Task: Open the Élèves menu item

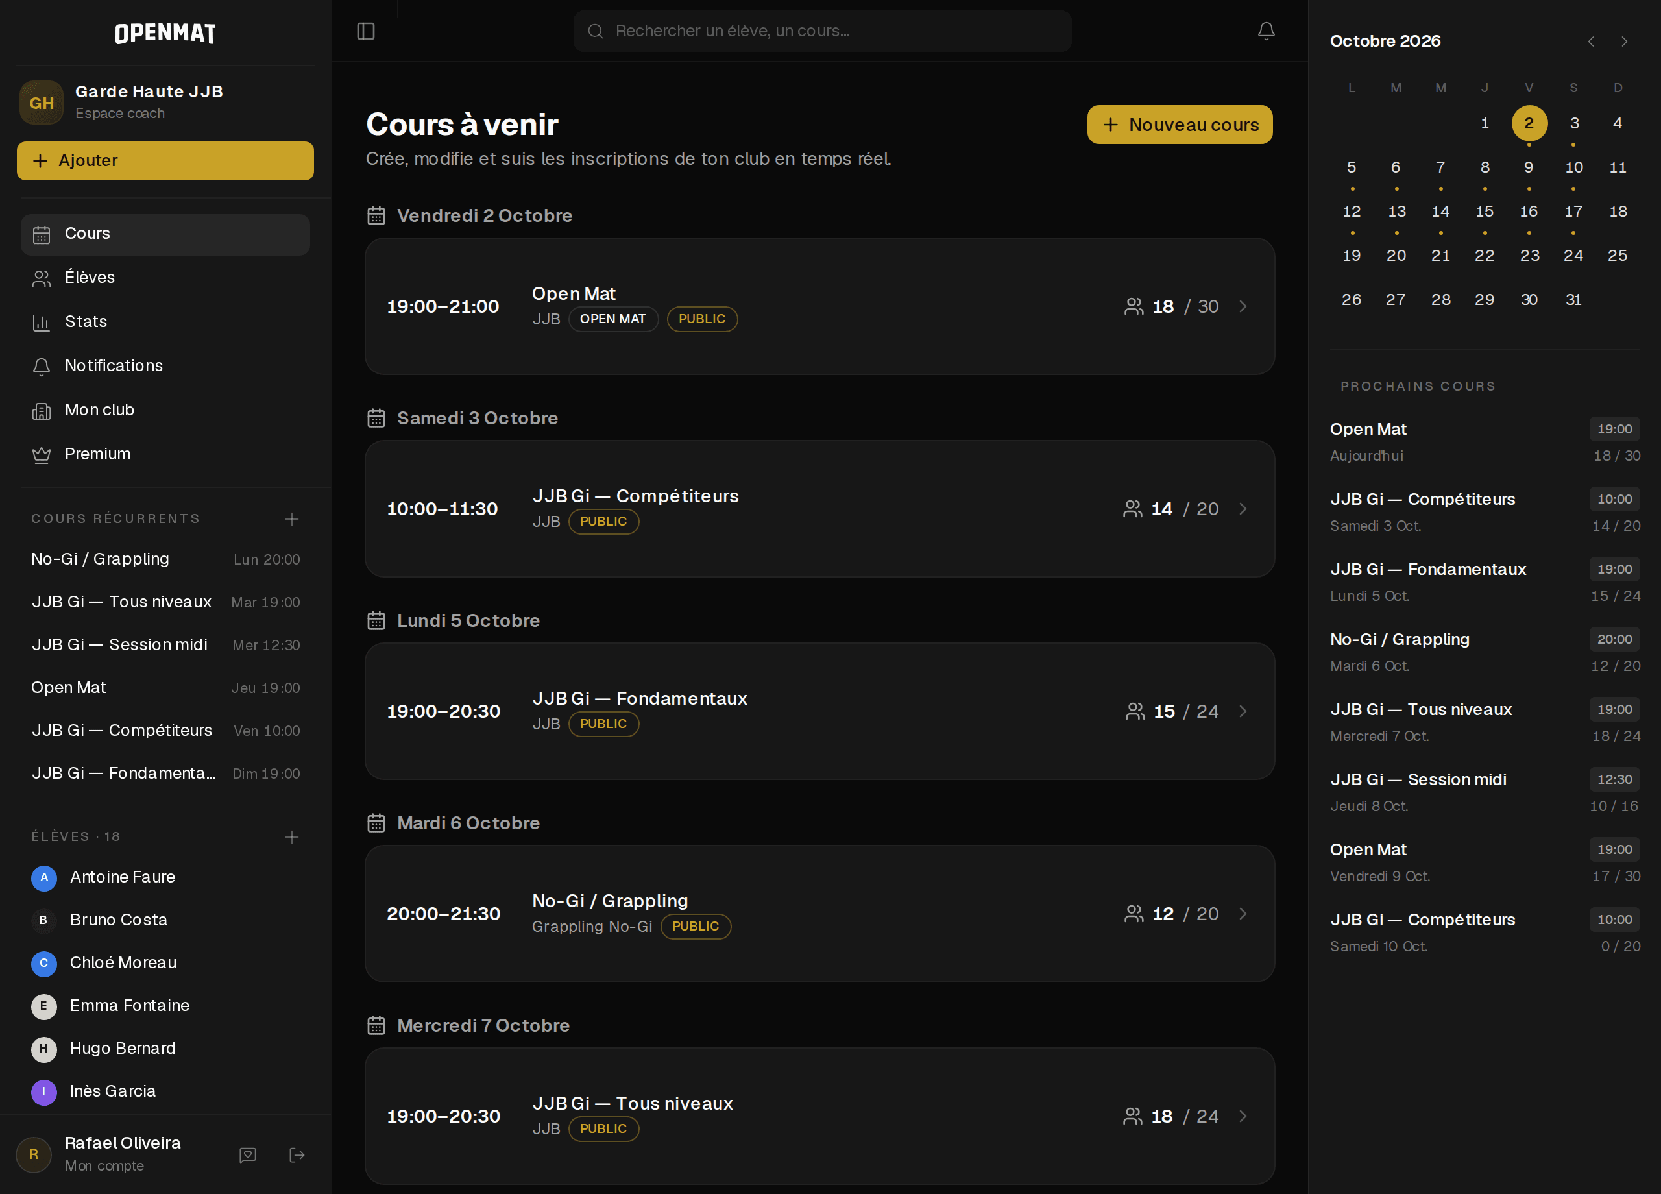Action: coord(165,278)
